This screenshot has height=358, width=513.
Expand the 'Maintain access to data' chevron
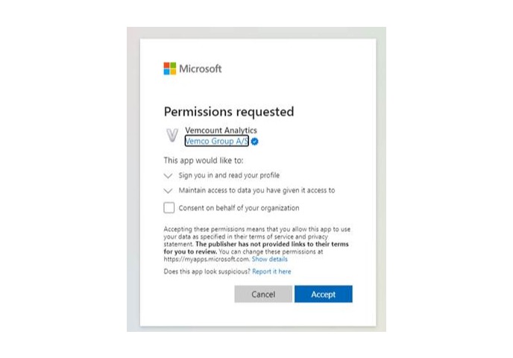click(x=168, y=191)
